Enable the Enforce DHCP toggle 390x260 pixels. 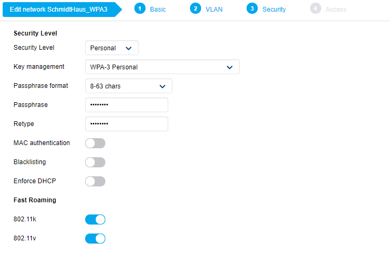(x=95, y=181)
